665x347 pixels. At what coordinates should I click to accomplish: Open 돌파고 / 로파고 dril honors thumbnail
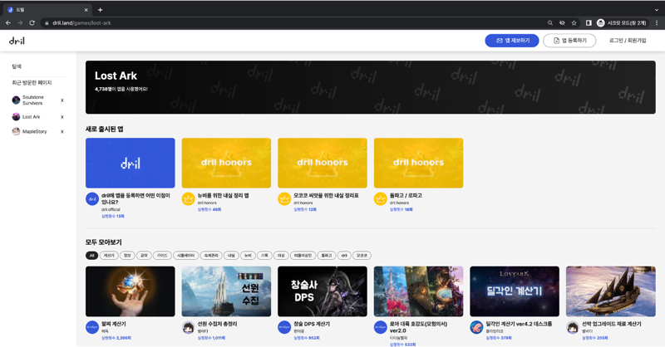(419, 163)
